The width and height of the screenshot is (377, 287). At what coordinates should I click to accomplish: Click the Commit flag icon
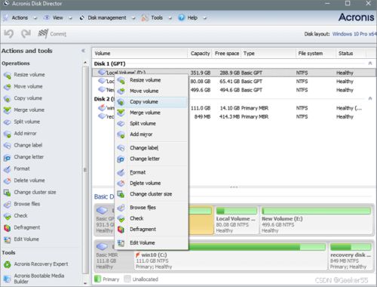coord(43,34)
